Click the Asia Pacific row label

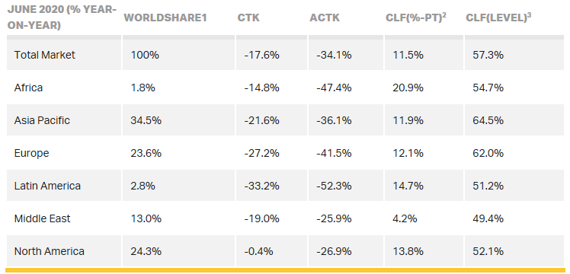coord(42,120)
